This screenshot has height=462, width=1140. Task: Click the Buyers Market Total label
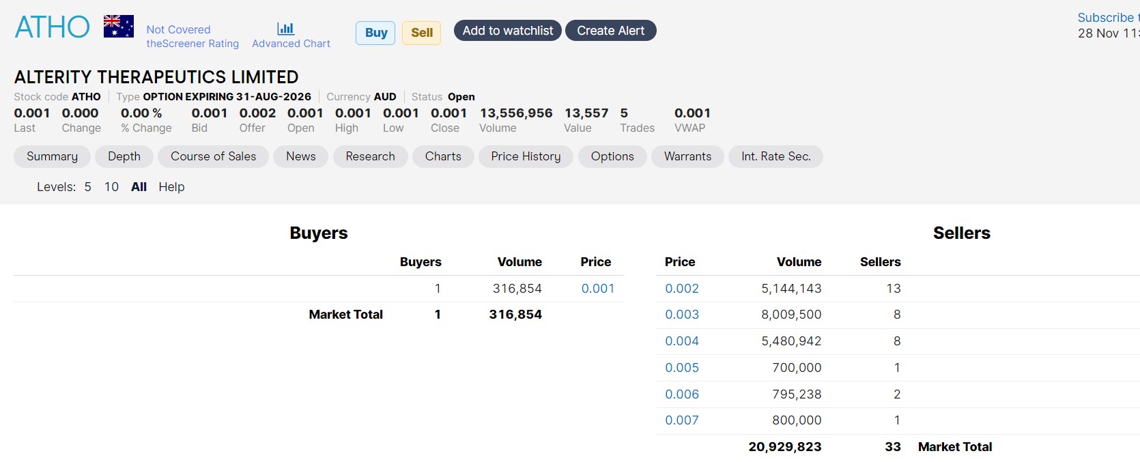click(345, 315)
